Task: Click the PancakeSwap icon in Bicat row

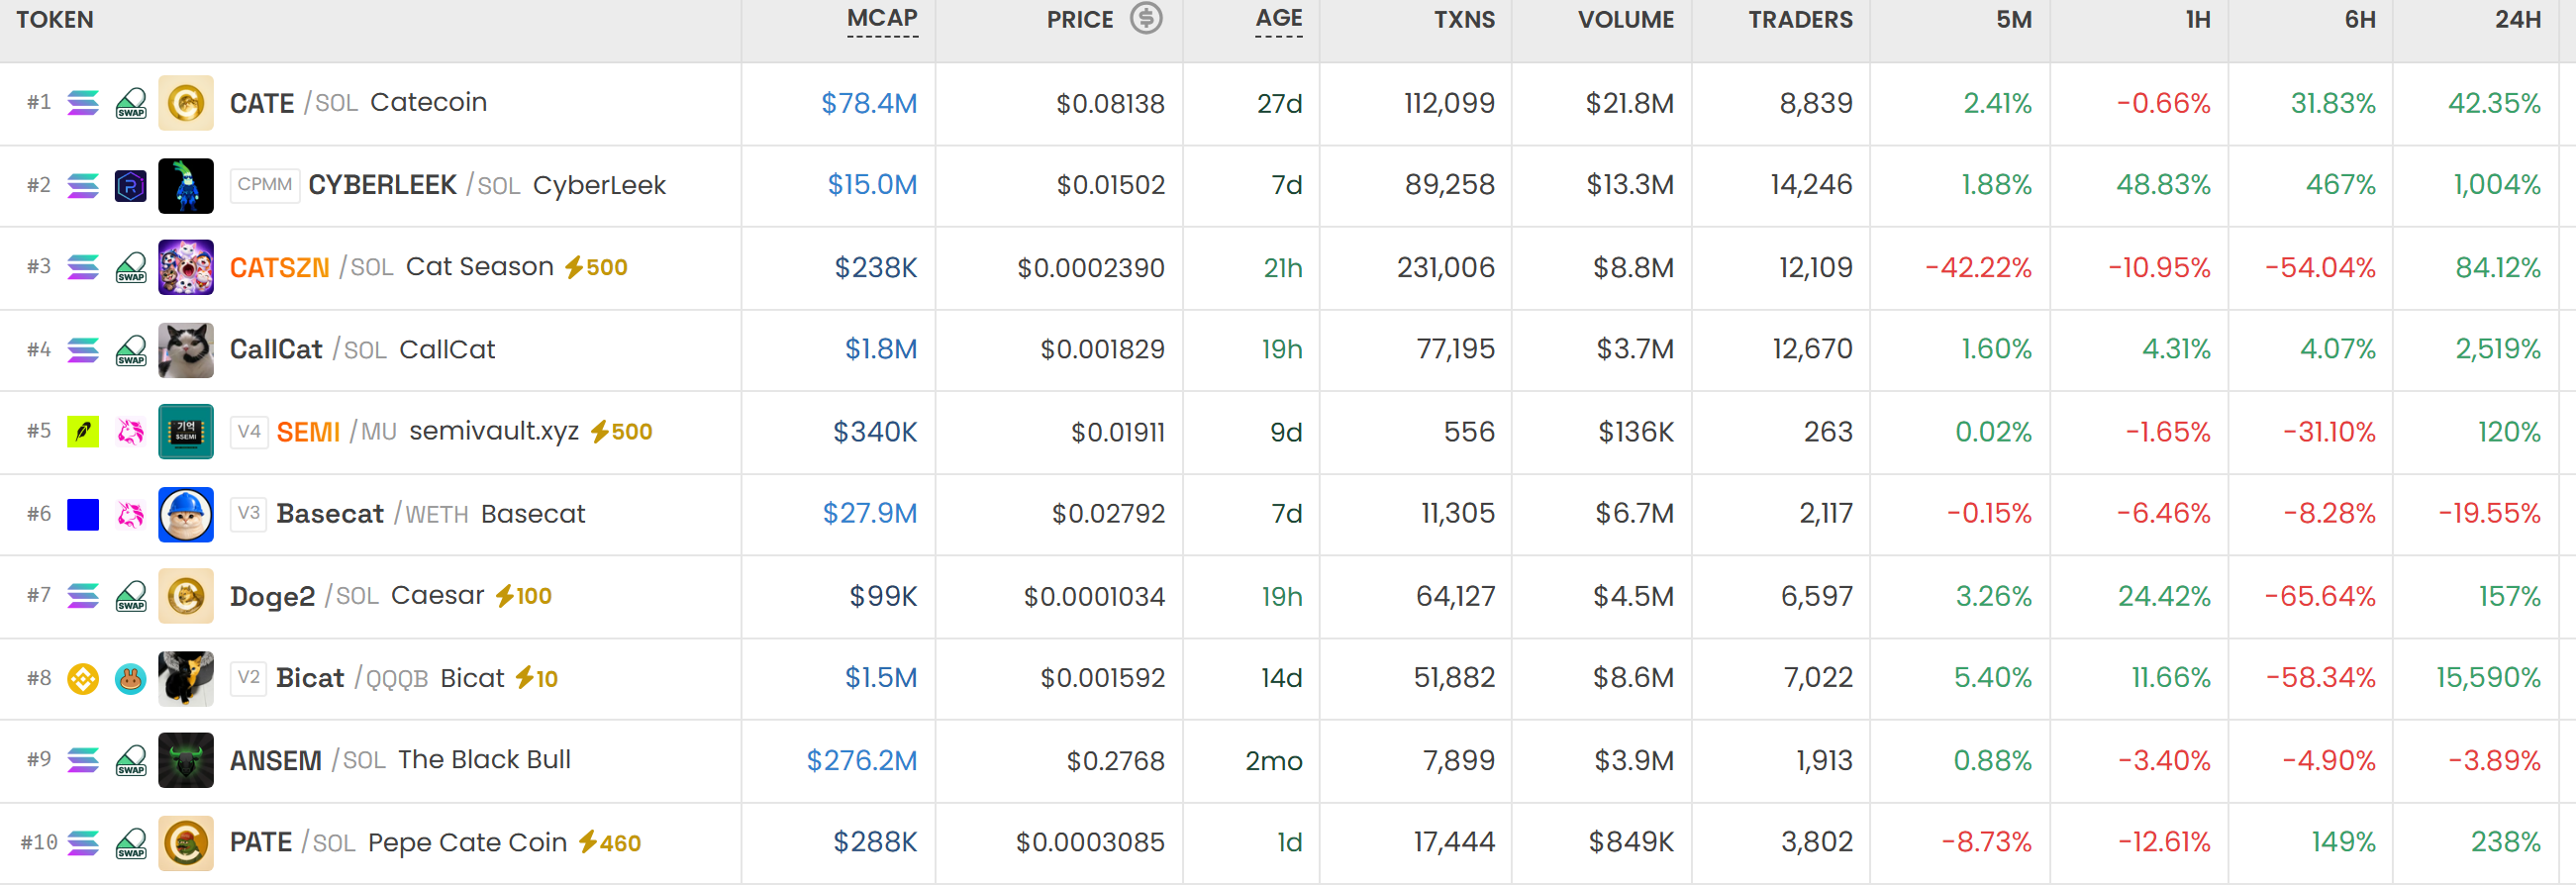Action: coord(131,679)
